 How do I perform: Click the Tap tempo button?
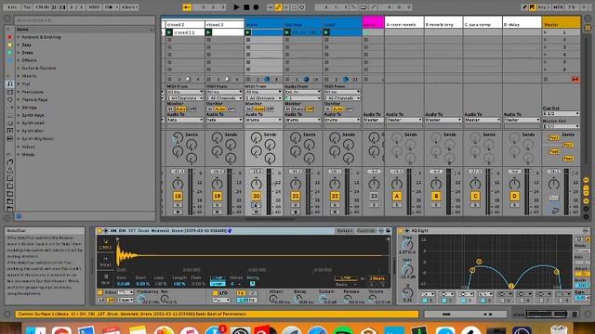coord(27,6)
